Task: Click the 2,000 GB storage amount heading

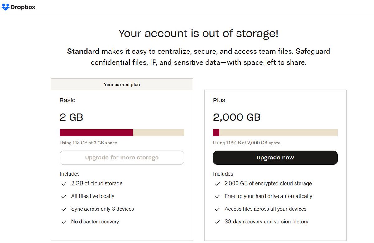Action: pos(237,117)
